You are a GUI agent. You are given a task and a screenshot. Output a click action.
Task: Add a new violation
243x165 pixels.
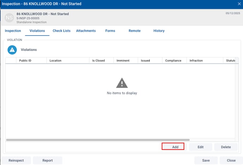pyautogui.click(x=173, y=147)
